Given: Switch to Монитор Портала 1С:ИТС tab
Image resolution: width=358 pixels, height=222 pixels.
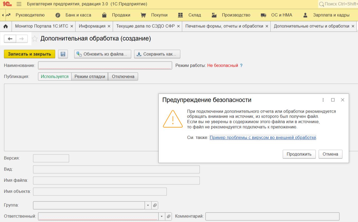Looking at the screenshot, I should [x=41, y=26].
